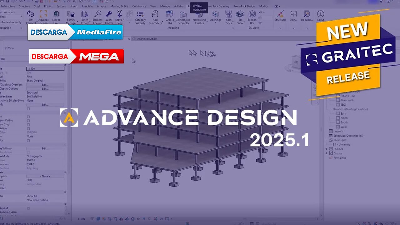Select the Move / Copy tool
Screen dimensions: 400x225
pos(119,17)
